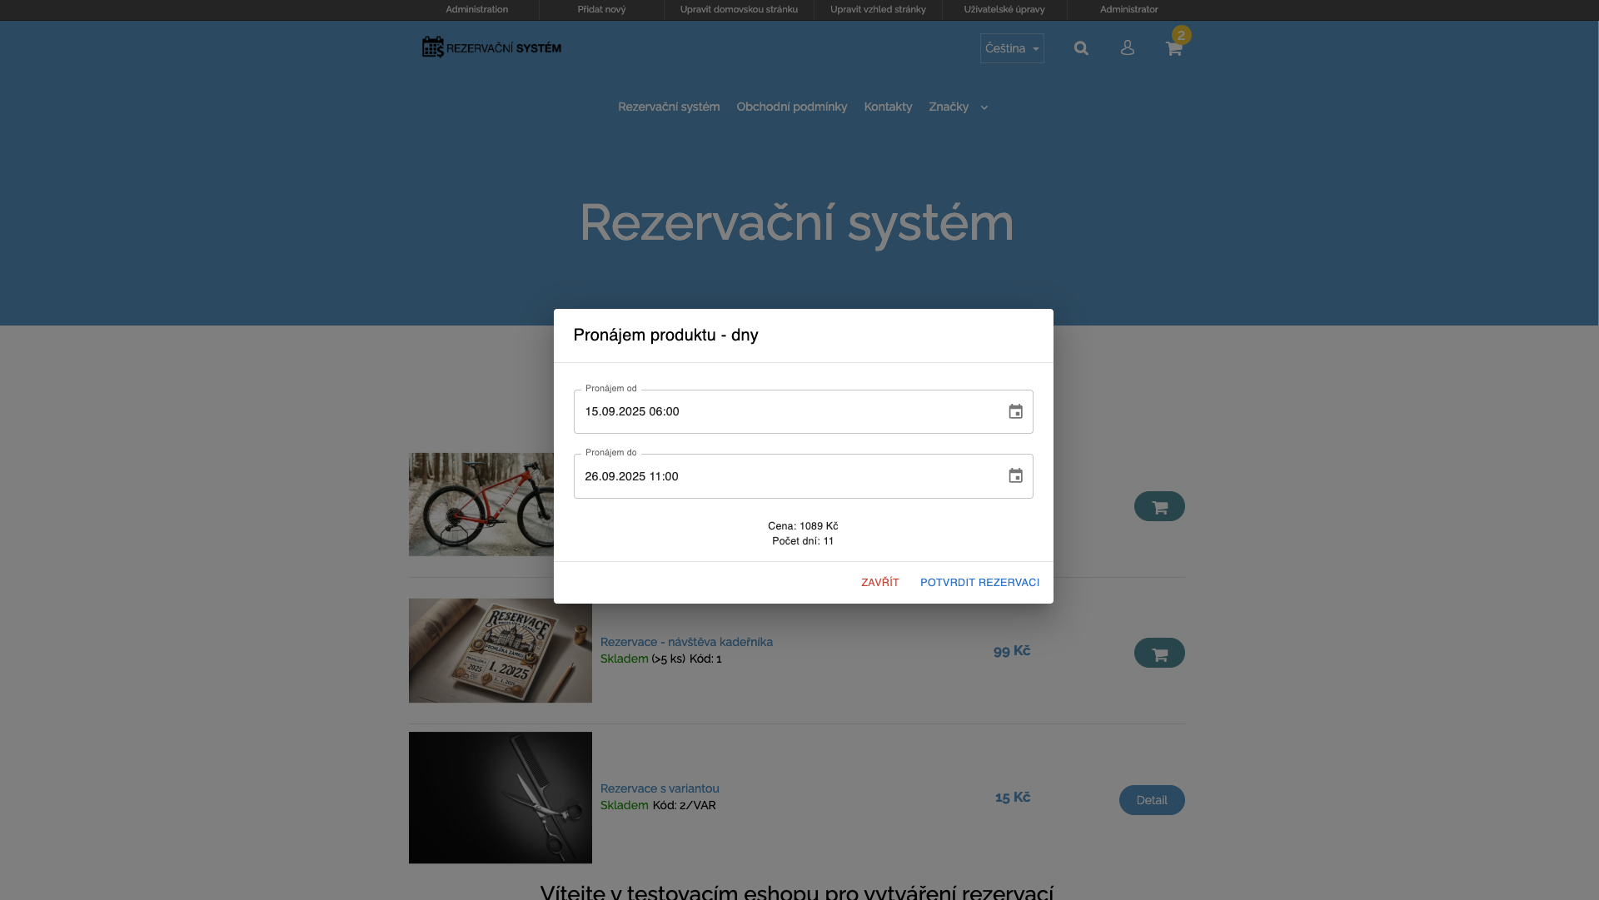Click into the Pronájem od date field
Viewport: 1599px width, 900px height.
[x=783, y=412]
